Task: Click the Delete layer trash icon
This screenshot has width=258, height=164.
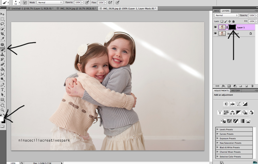Action: [252, 86]
